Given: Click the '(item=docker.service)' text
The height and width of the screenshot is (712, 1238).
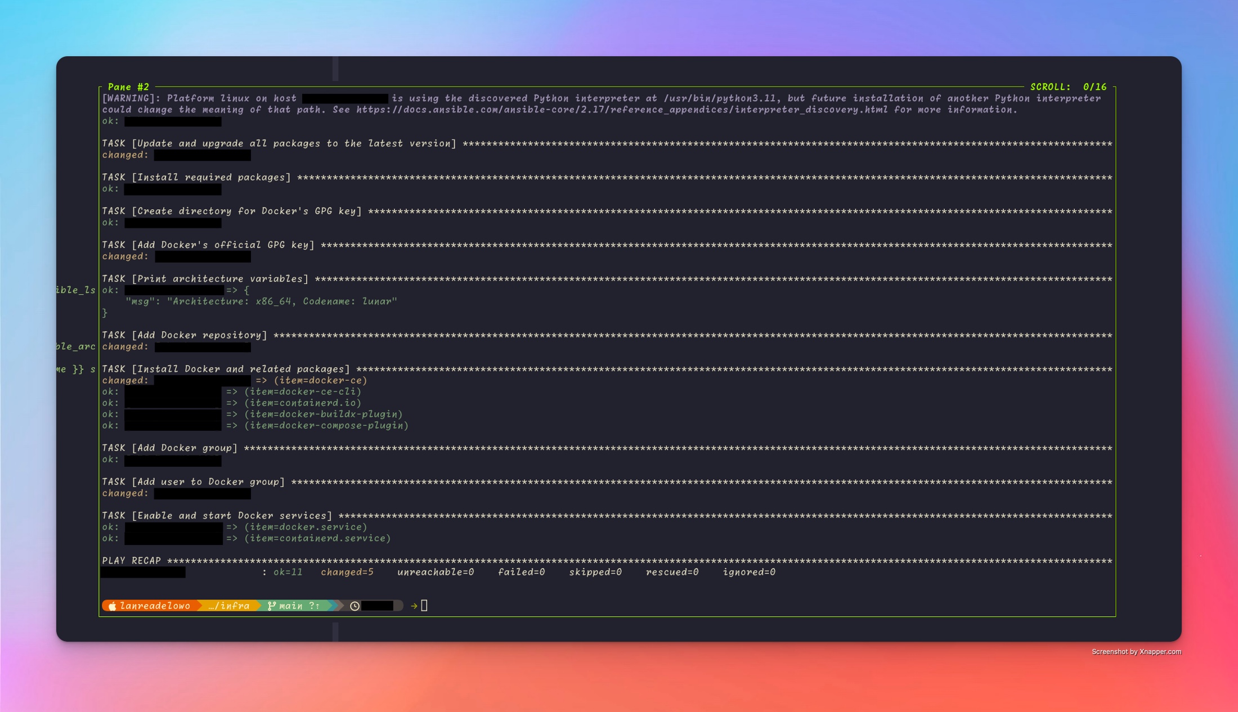Looking at the screenshot, I should tap(306, 527).
